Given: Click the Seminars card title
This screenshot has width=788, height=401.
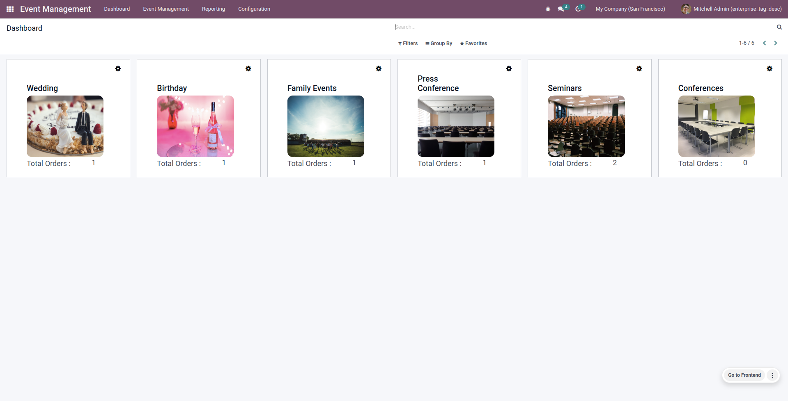Looking at the screenshot, I should coord(565,88).
